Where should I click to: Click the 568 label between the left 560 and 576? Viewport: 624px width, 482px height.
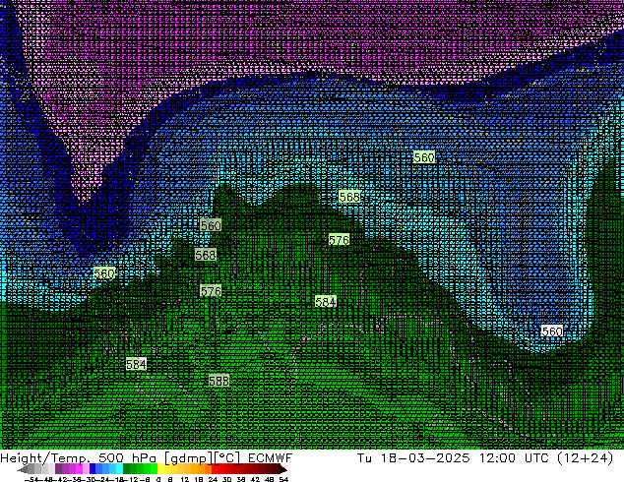point(206,255)
